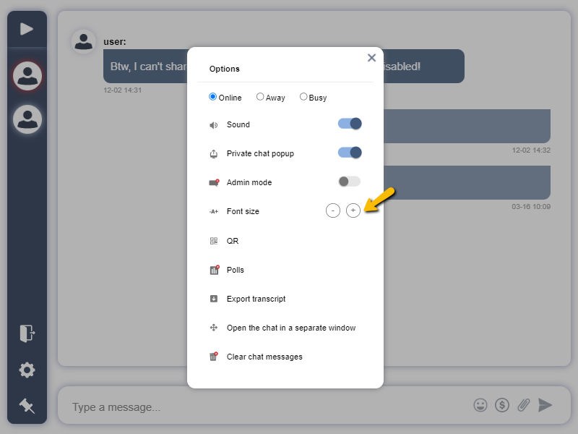Expand sidebar with the play arrow
Image resolution: width=578 pixels, height=434 pixels.
point(27,29)
